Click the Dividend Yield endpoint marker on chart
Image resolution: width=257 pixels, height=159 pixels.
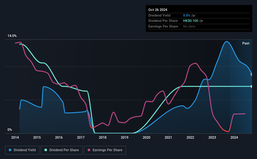pos(252,74)
